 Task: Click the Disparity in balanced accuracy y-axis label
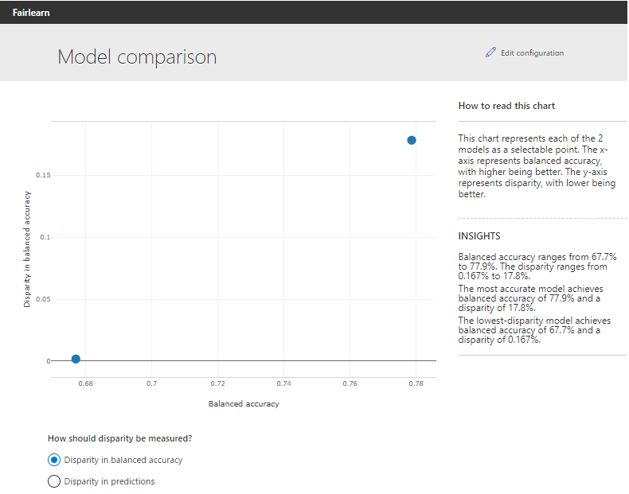26,249
